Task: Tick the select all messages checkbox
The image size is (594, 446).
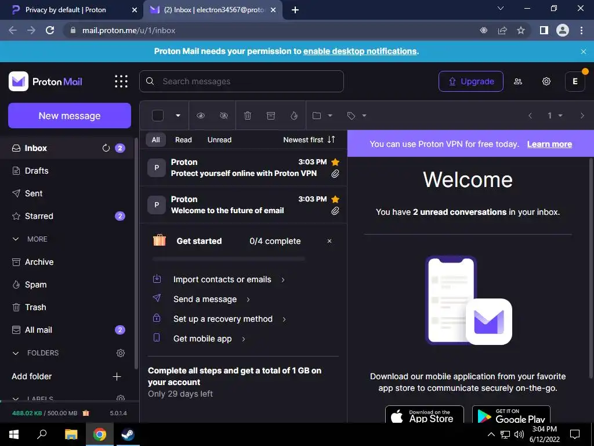Action: 158,116
